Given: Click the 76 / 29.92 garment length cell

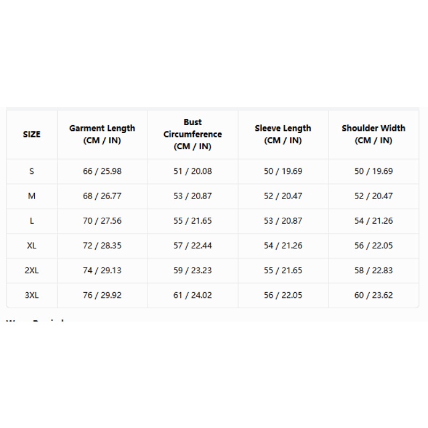Looking at the screenshot, I should point(102,295).
